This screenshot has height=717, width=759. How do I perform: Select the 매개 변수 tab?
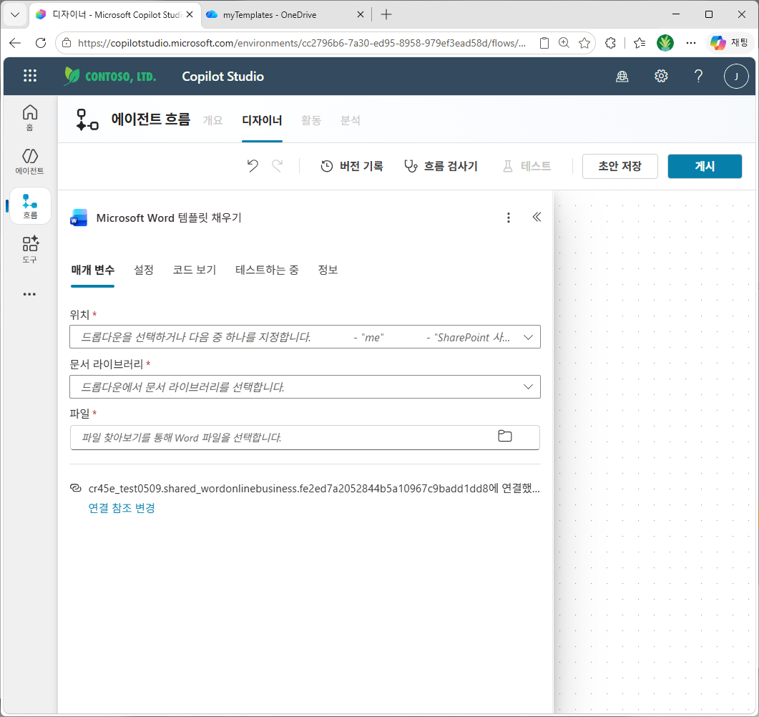[x=92, y=270]
